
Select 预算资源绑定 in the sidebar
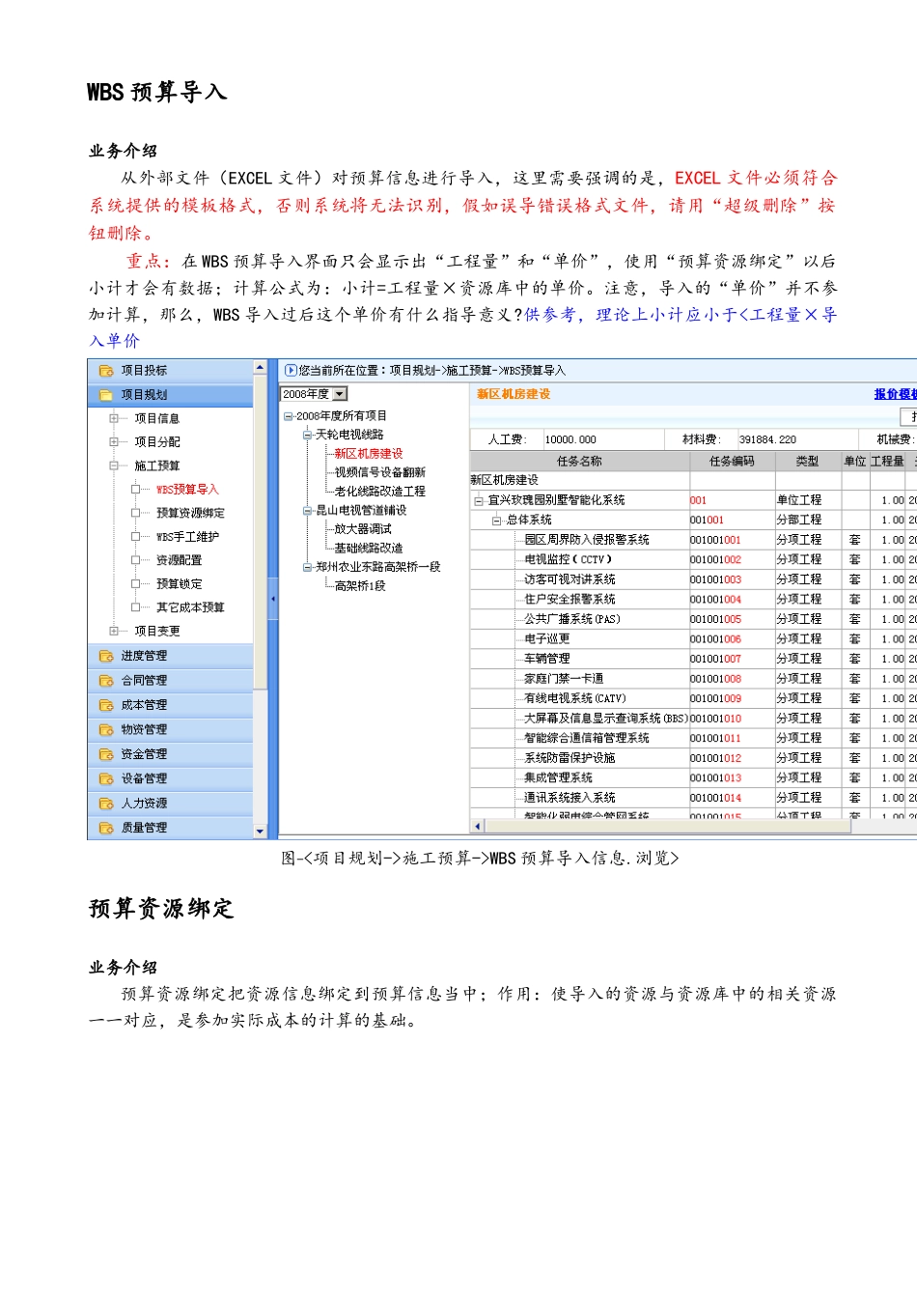click(190, 513)
